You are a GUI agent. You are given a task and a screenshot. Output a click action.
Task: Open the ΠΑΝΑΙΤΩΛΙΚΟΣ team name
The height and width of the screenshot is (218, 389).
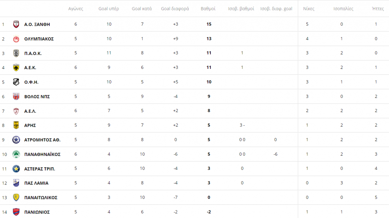(41, 198)
